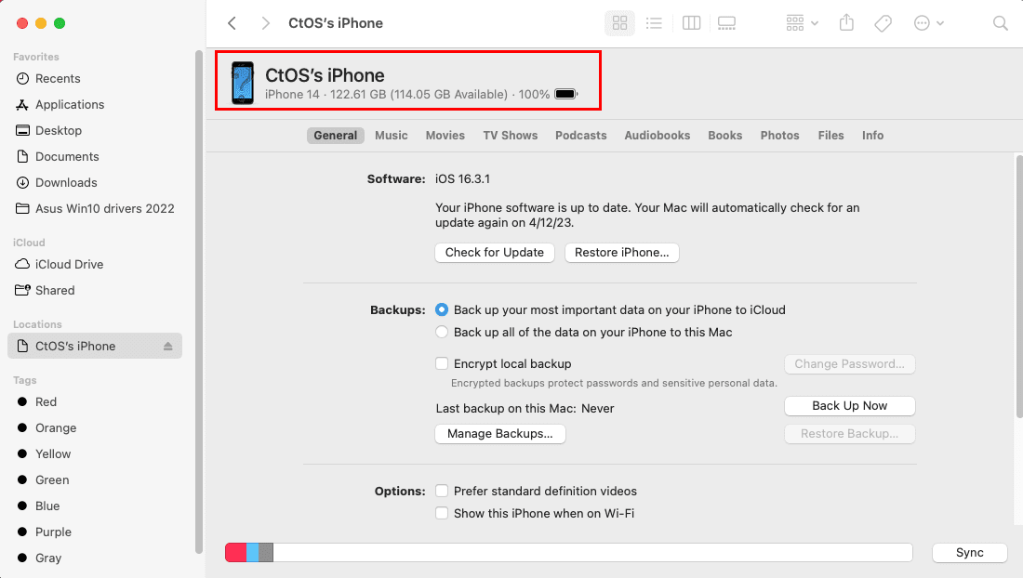Open the search magnifier icon
The height and width of the screenshot is (578, 1023).
[1001, 23]
